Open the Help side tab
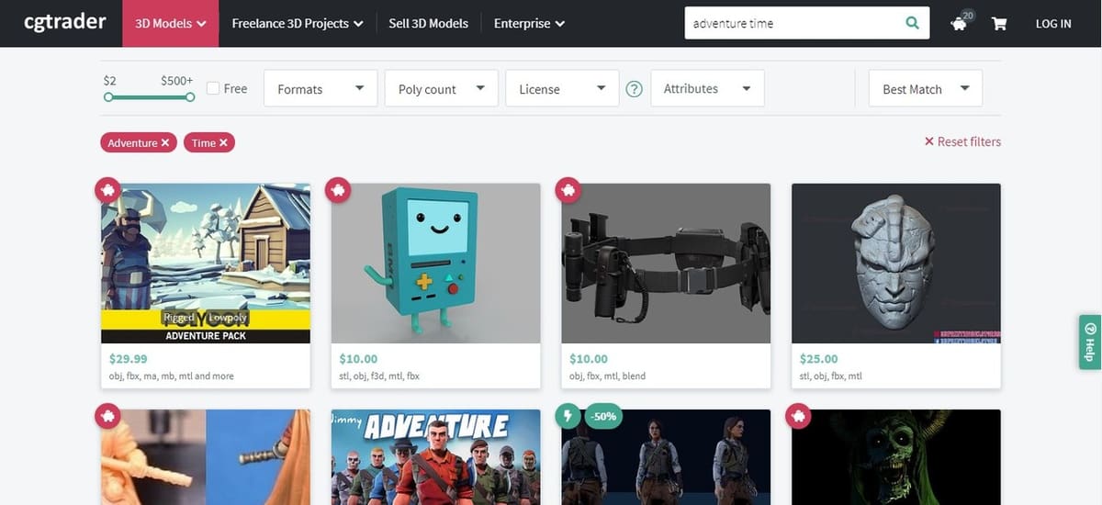Screen dimensions: 1102x505 [x=1090, y=342]
